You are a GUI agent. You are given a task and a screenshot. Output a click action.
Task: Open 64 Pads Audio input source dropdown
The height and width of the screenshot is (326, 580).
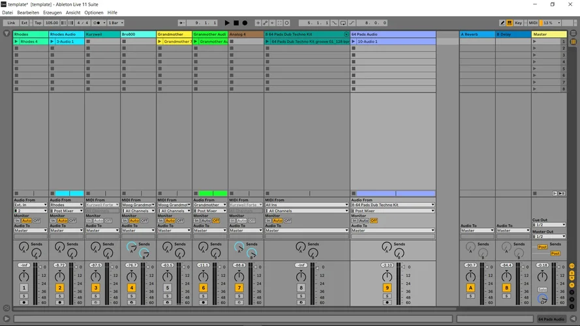[x=393, y=205]
